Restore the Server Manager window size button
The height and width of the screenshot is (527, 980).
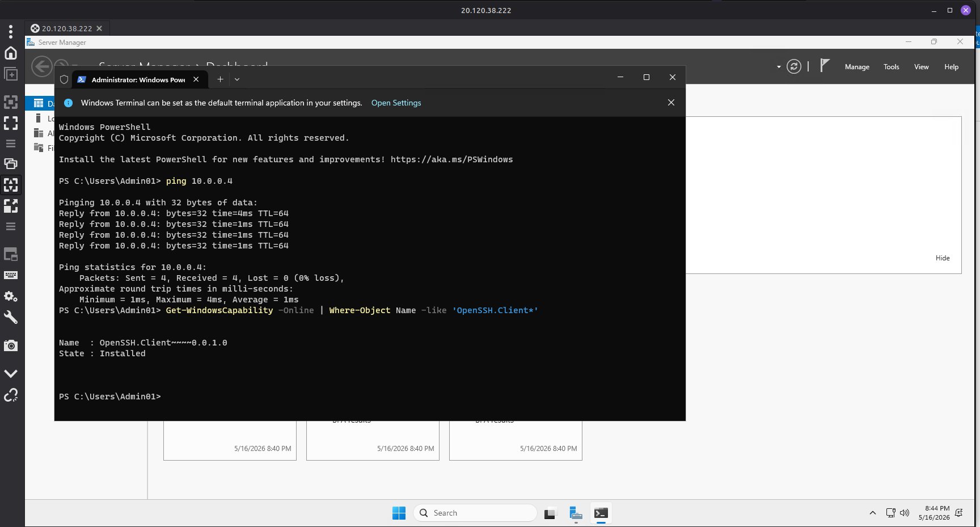(934, 42)
